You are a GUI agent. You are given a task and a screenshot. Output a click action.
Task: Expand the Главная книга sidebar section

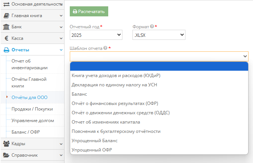(61, 16)
